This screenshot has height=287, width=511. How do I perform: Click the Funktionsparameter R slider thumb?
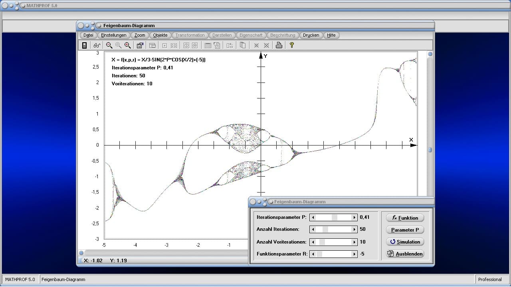click(319, 254)
